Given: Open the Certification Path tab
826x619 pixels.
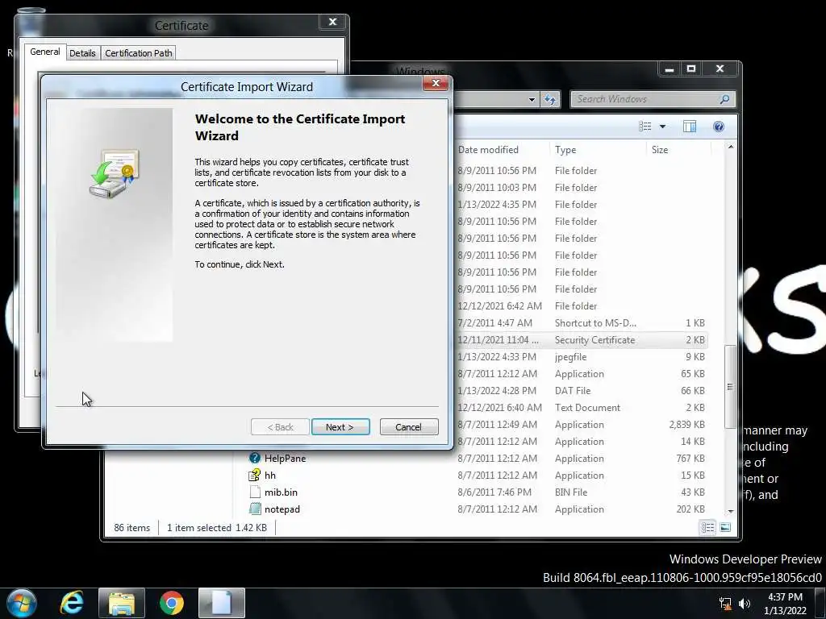Looking at the screenshot, I should [x=139, y=53].
